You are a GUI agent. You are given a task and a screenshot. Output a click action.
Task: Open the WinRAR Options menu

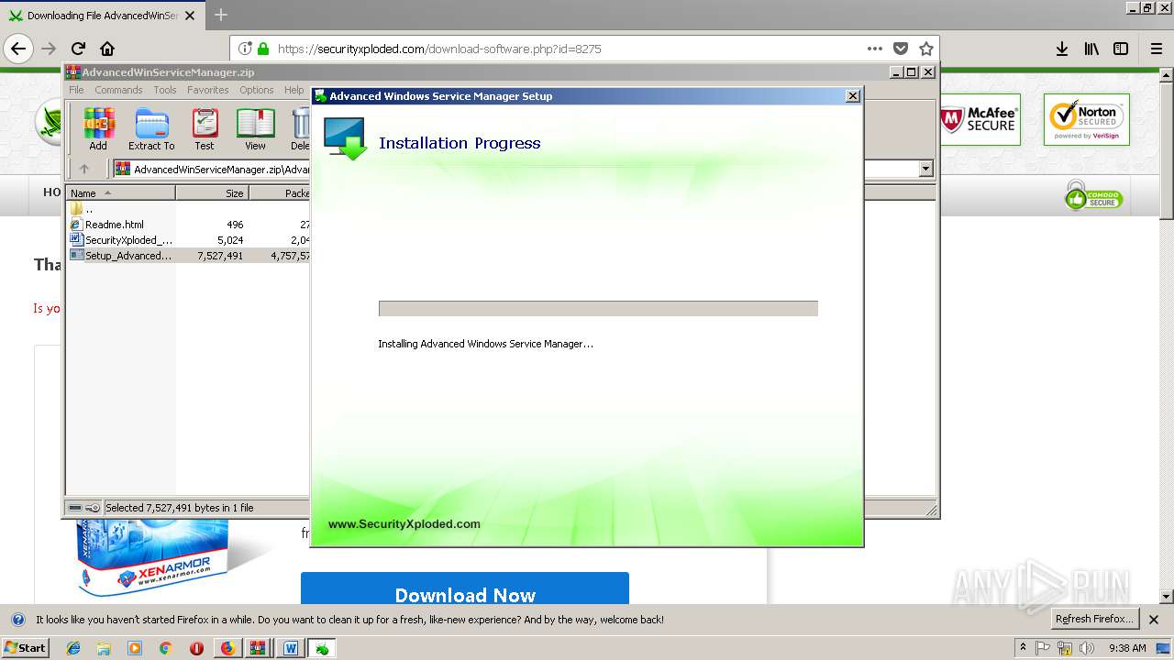[x=257, y=90]
